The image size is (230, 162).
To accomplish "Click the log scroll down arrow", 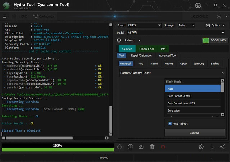I will [x=111, y=134].
